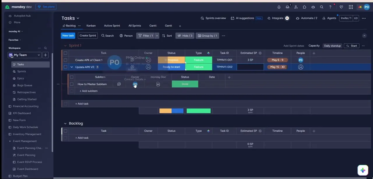Click the Owner avatar for Create APK task
Viewport: 373px width, 179px height.
[148, 60]
